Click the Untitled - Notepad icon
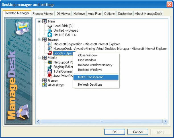This screenshot has height=138, width=174. point(50,30)
